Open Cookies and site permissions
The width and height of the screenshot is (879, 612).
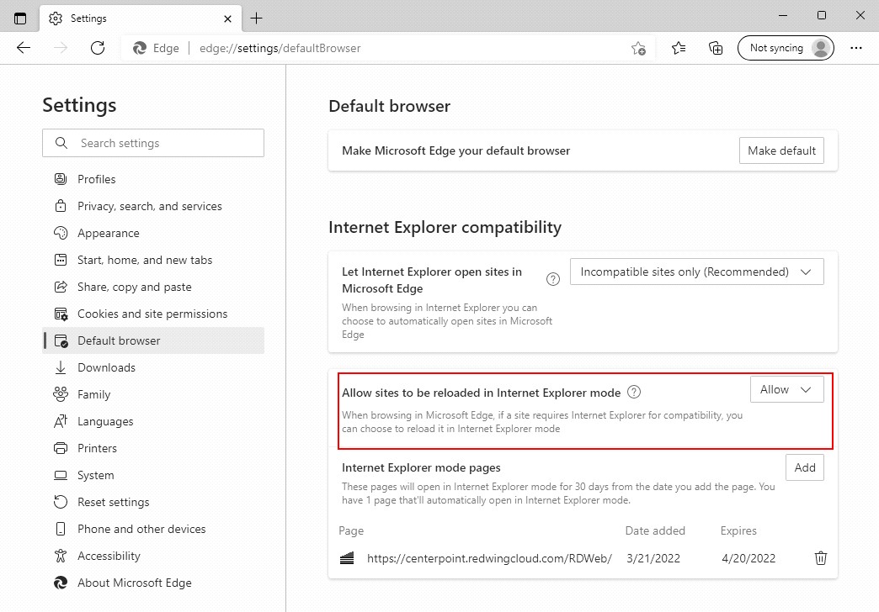(x=153, y=314)
